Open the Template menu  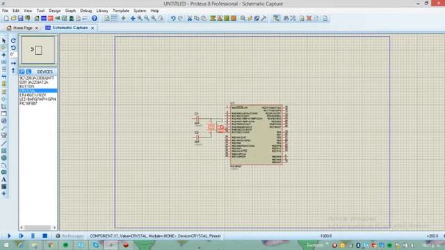[x=121, y=11]
